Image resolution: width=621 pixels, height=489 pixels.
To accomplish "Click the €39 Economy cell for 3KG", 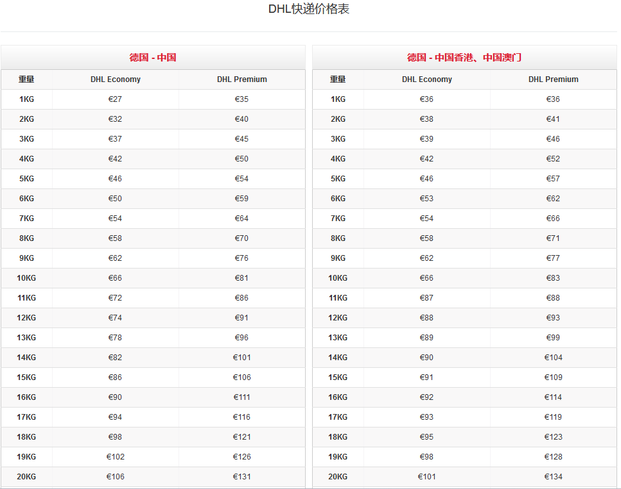I will [426, 139].
